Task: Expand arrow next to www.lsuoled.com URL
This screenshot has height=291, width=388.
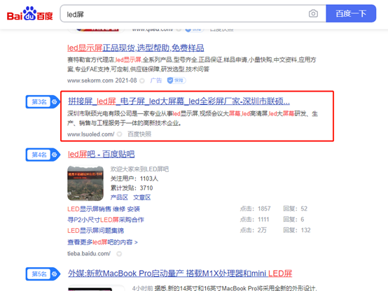Action: 119,134
